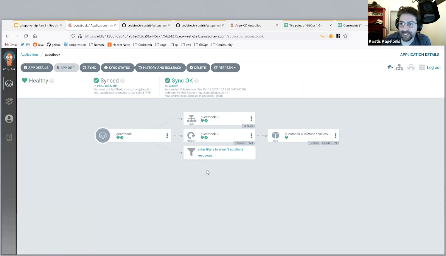The image size is (446, 256).
Task: Click the SYNC button
Action: (90, 68)
